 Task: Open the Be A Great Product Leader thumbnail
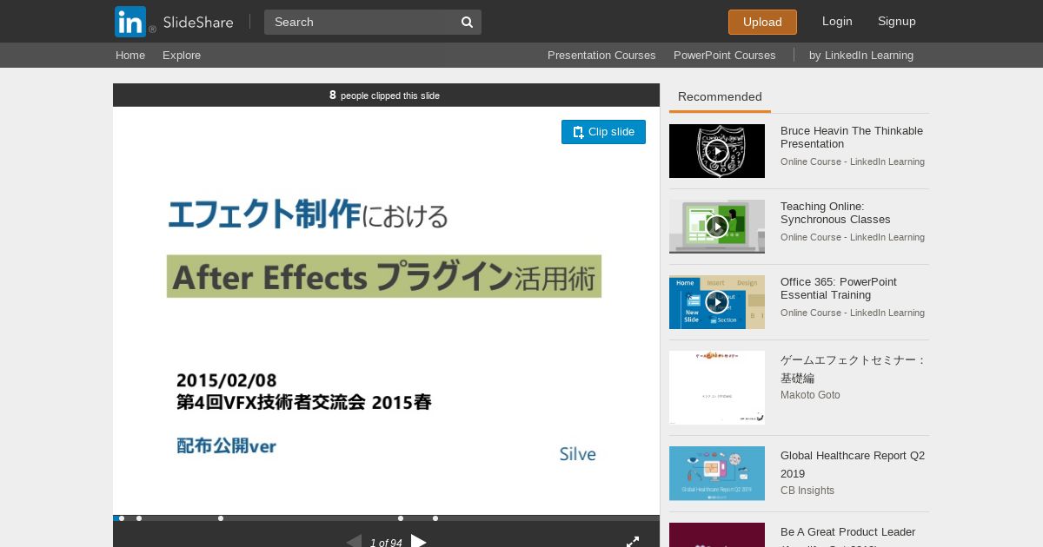coord(717,535)
